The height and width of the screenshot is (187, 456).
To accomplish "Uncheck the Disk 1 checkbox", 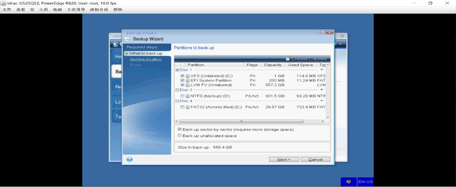I will [x=177, y=70].
